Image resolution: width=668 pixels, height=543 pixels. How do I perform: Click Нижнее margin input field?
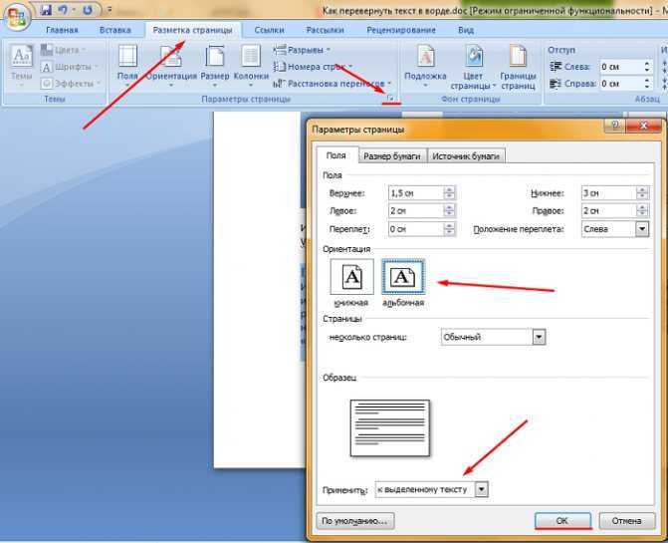(608, 193)
